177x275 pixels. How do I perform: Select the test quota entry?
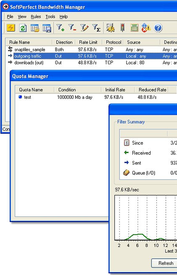(x=28, y=97)
